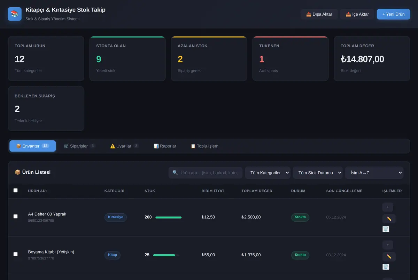
Task: Check the Boyama Kitabı (Yetişkin) row checkbox
Action: point(15,254)
